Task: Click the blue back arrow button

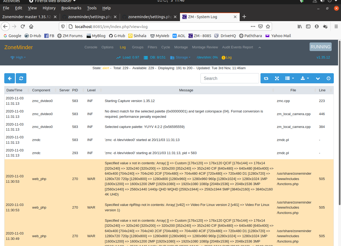Action: (10, 78)
